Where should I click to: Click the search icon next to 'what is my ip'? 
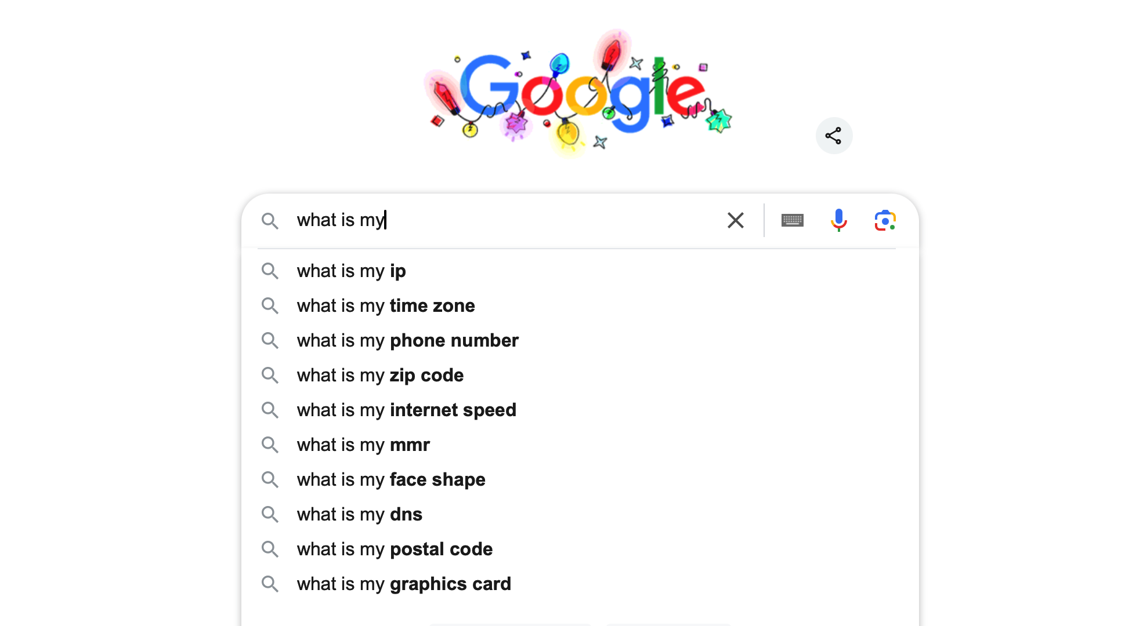tap(271, 271)
